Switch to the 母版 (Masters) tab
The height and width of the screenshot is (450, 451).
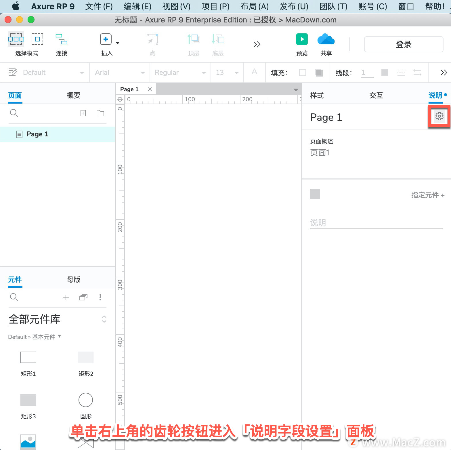tap(74, 279)
